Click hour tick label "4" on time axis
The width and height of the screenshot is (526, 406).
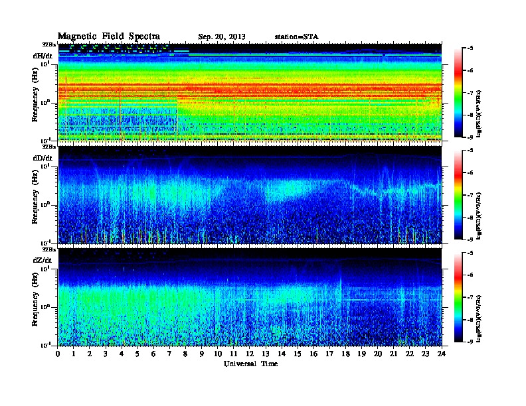tap(122, 354)
